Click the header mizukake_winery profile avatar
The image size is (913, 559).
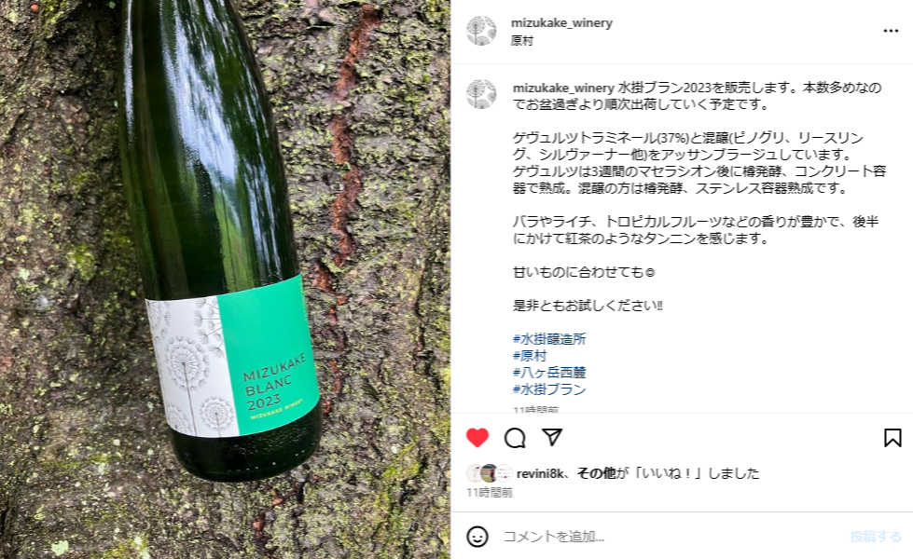pyautogui.click(x=481, y=31)
